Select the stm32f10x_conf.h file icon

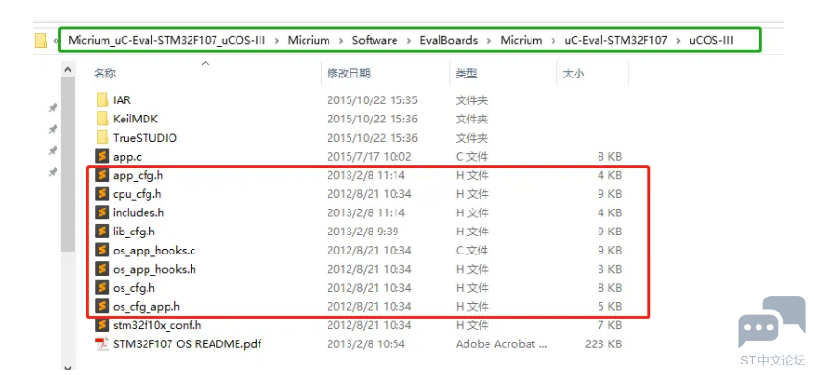(x=102, y=325)
